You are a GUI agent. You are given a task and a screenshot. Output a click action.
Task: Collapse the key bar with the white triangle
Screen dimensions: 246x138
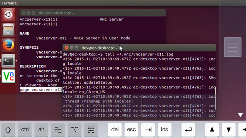click(x=240, y=115)
